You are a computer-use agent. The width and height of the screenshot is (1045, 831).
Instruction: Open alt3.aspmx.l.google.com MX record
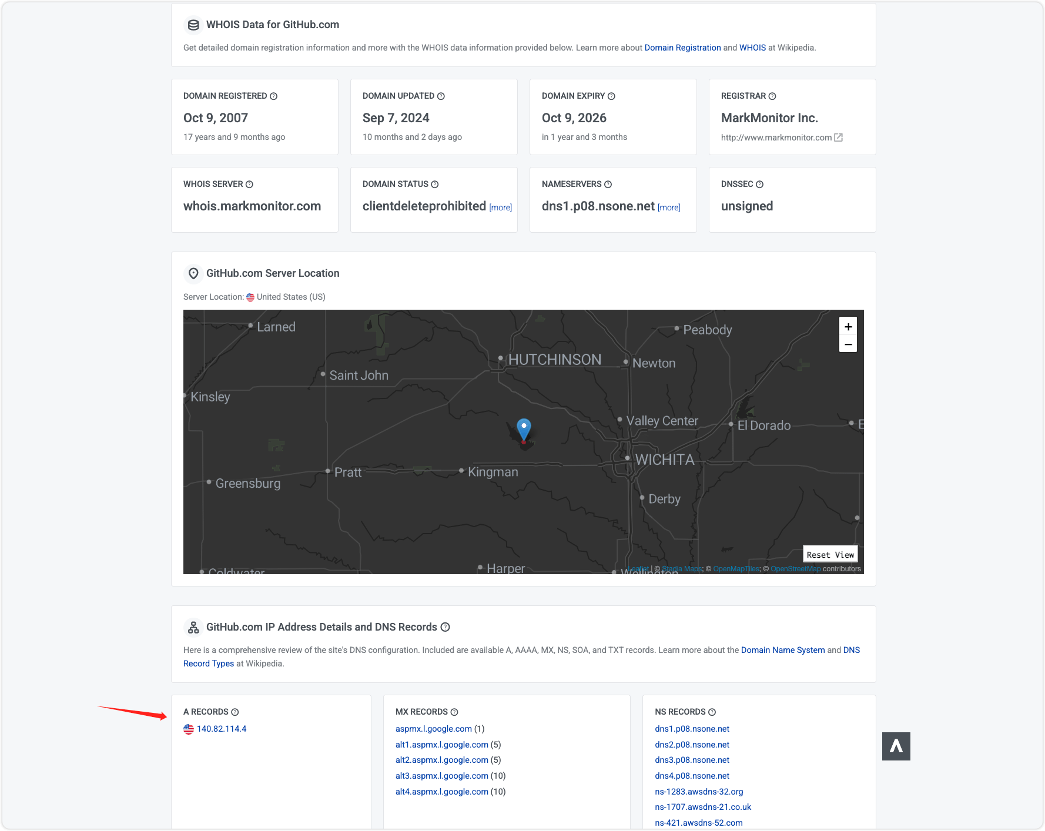442,776
